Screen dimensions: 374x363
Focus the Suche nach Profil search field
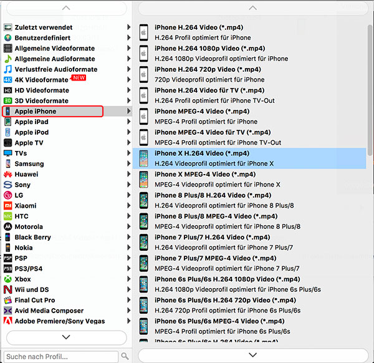point(61,357)
